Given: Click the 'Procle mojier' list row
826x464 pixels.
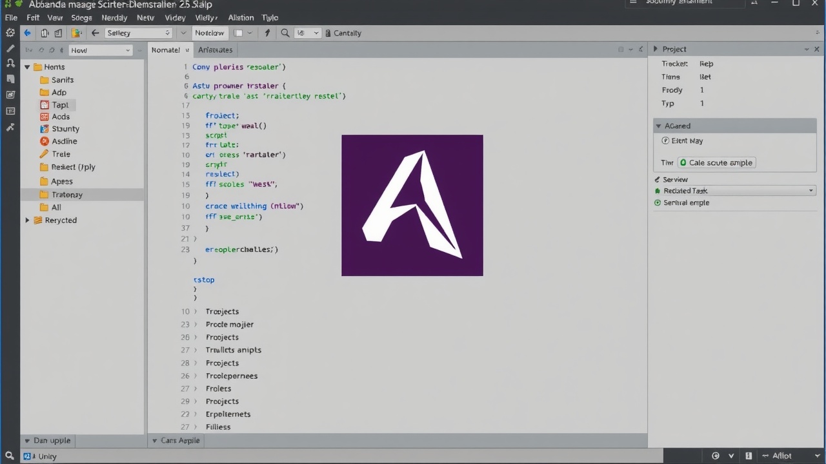Looking at the screenshot, I should click(229, 324).
